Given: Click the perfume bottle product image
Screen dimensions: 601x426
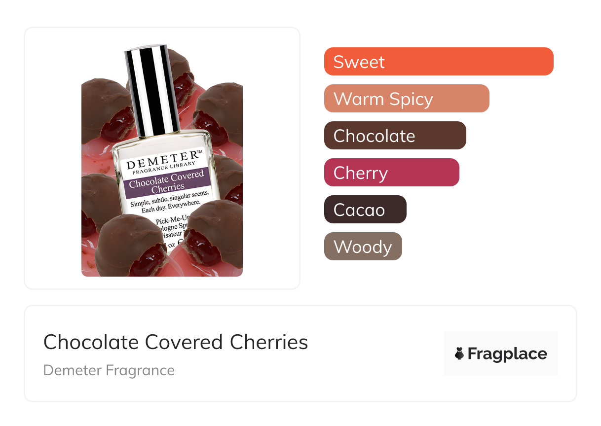Looking at the screenshot, I should tap(162, 160).
